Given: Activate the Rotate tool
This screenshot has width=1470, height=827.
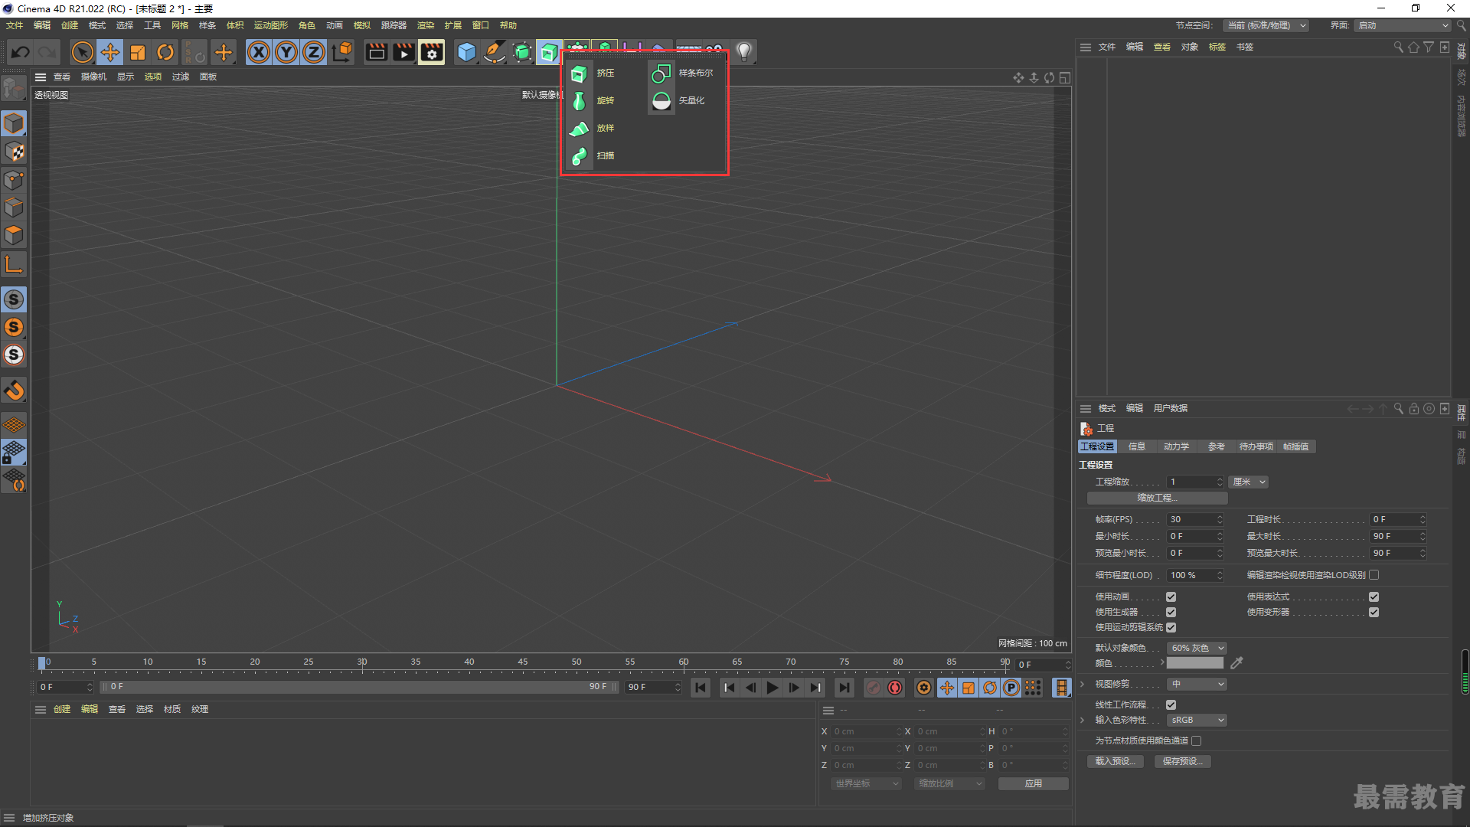Looking at the screenshot, I should 165,52.
